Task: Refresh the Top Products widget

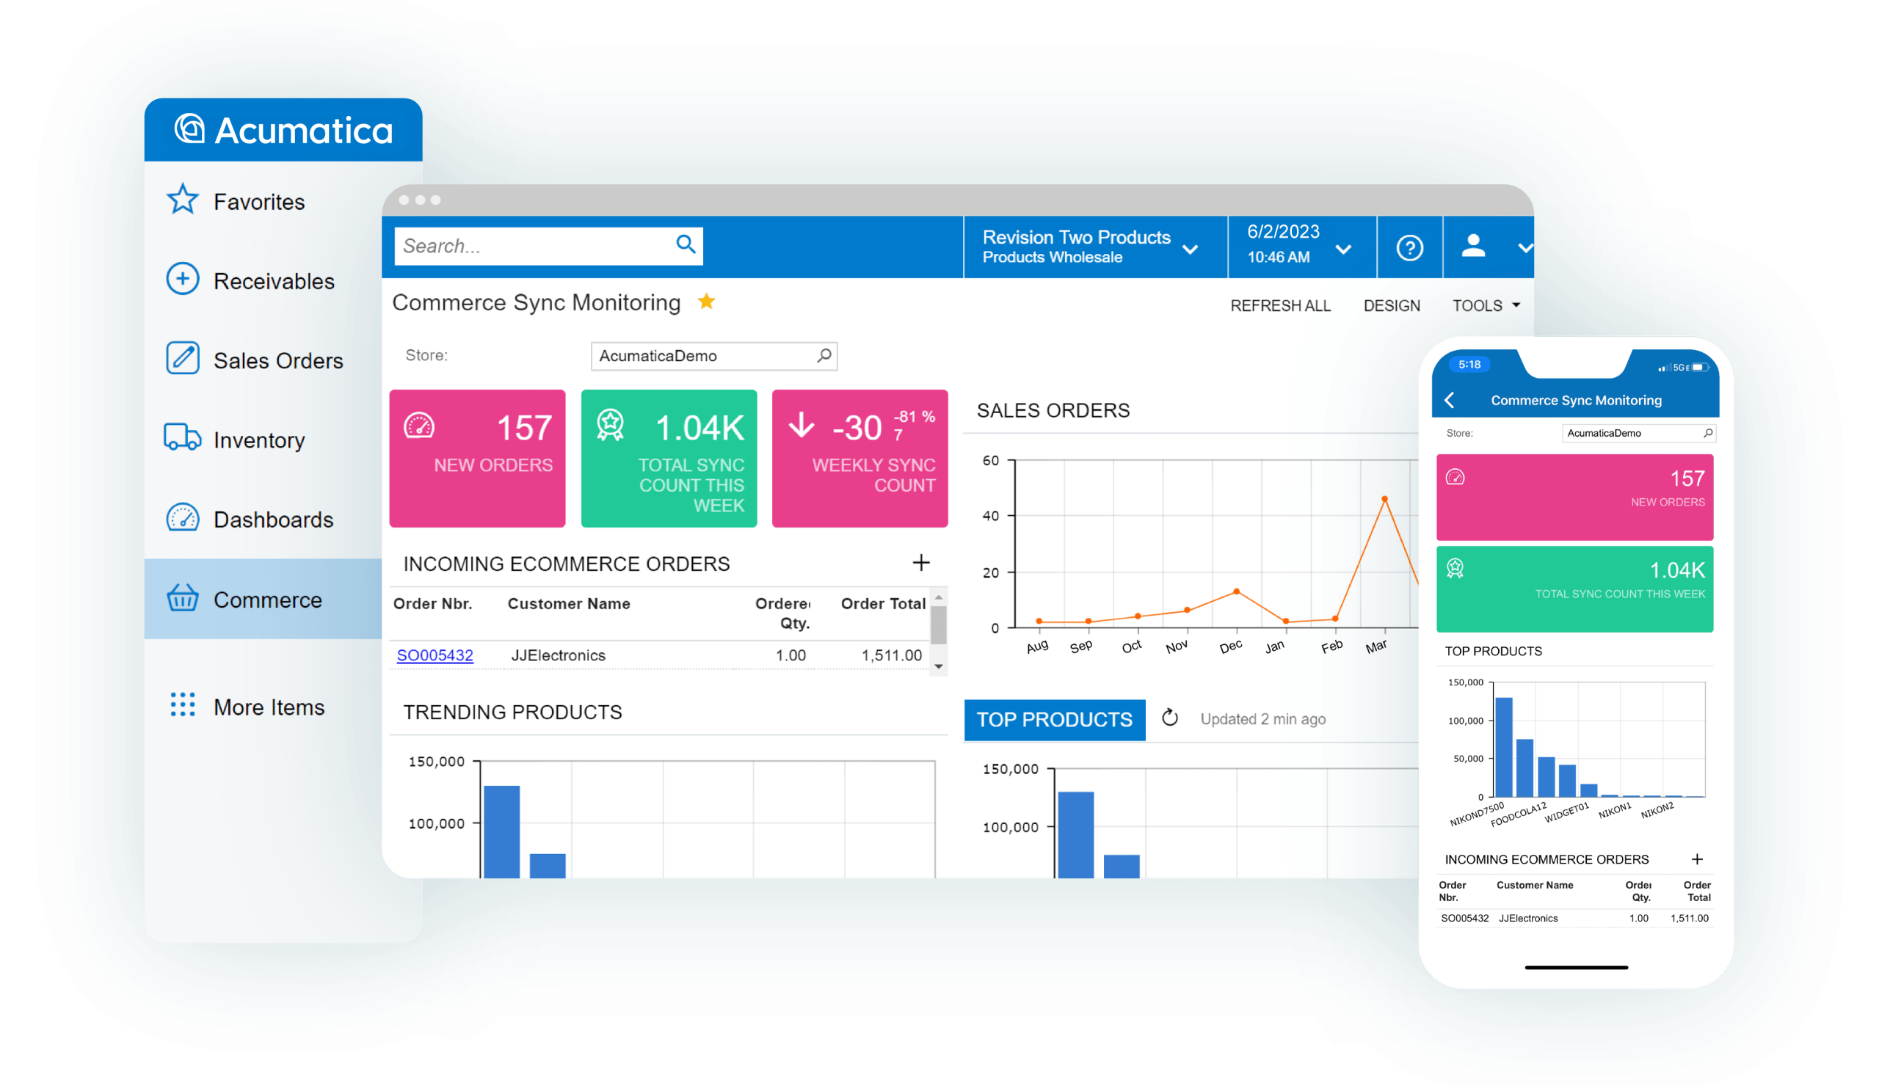Action: 1170,718
